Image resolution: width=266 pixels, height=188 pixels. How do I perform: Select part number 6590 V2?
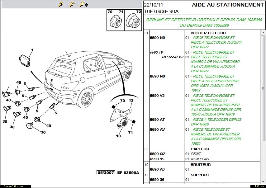tap(157, 96)
